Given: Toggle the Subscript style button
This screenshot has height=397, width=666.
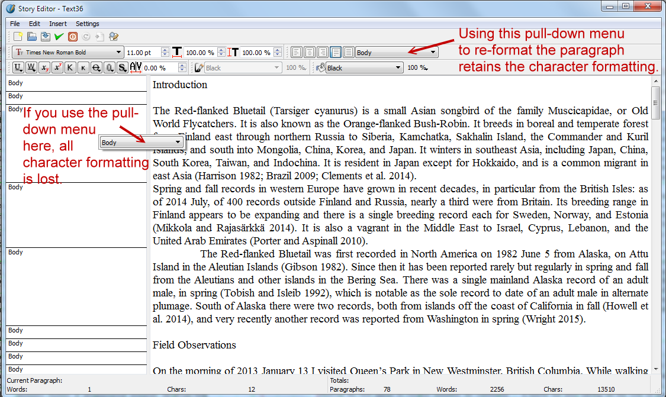Looking at the screenshot, I should tap(44, 68).
